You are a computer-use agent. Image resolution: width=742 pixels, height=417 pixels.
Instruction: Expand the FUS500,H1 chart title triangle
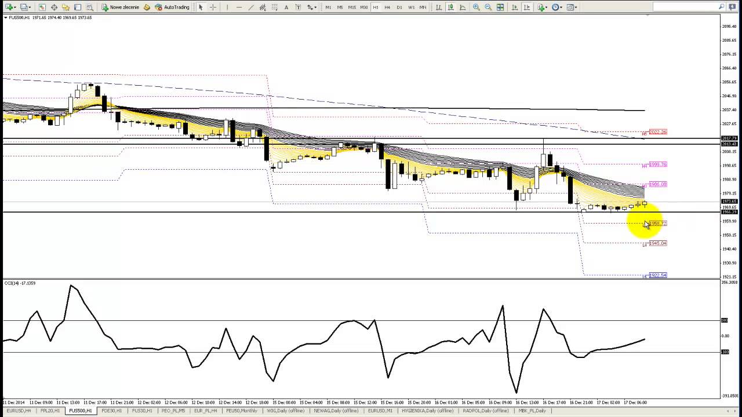(x=6, y=17)
